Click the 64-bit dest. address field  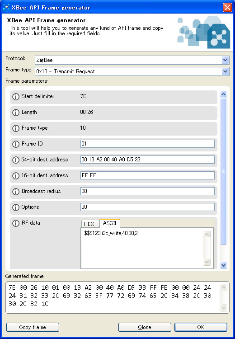pyautogui.click(x=147, y=160)
